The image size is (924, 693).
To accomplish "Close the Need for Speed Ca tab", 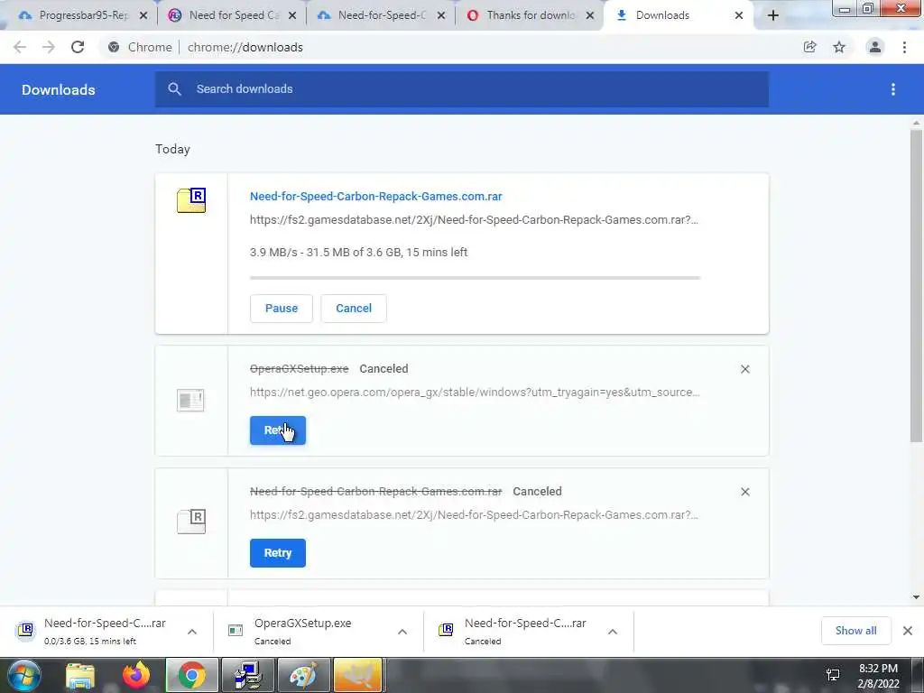I will click(x=292, y=16).
